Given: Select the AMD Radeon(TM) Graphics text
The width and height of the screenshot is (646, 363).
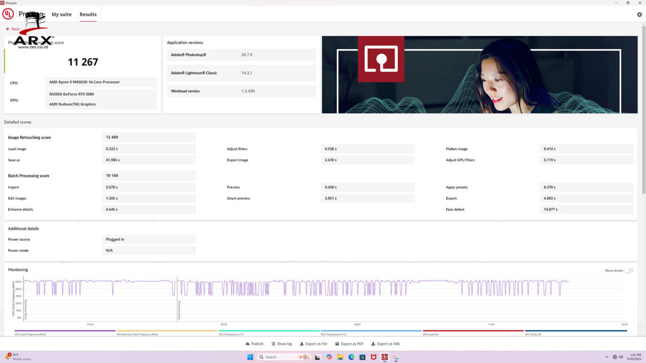Looking at the screenshot, I should coord(72,105).
